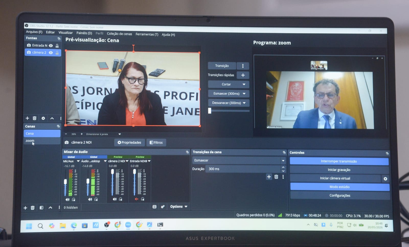Open the Coleção de cenas menu
409x247 pixels.
[x=119, y=34]
